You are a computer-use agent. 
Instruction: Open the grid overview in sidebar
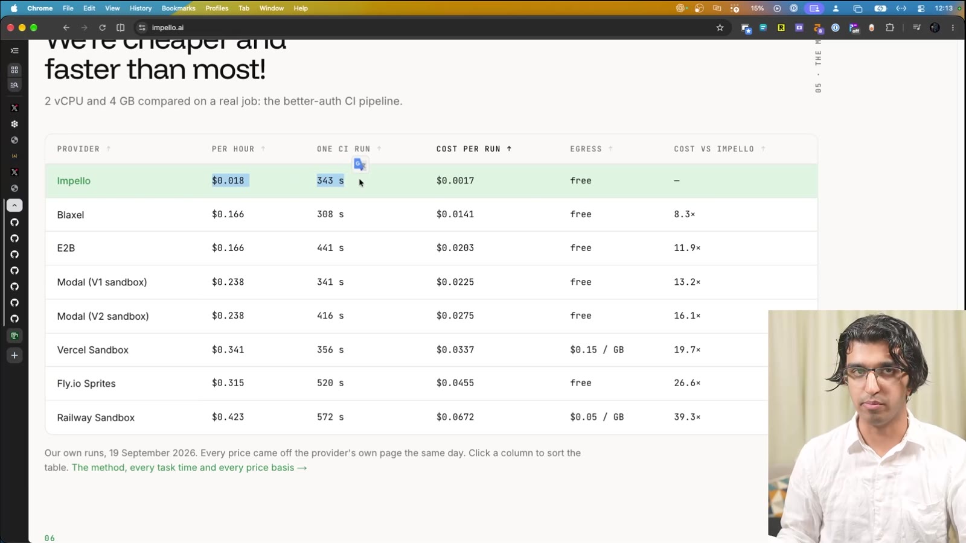14,70
